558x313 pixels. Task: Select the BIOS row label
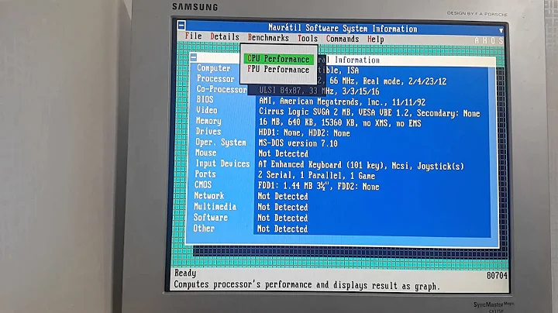(x=205, y=100)
